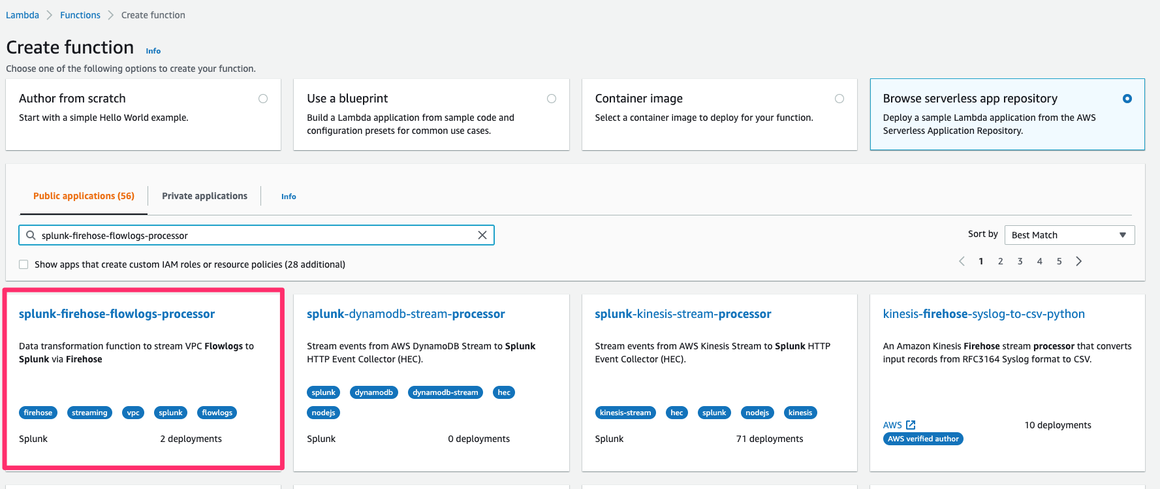Go to results page 3
Screen dimensions: 1160x489
click(1020, 261)
